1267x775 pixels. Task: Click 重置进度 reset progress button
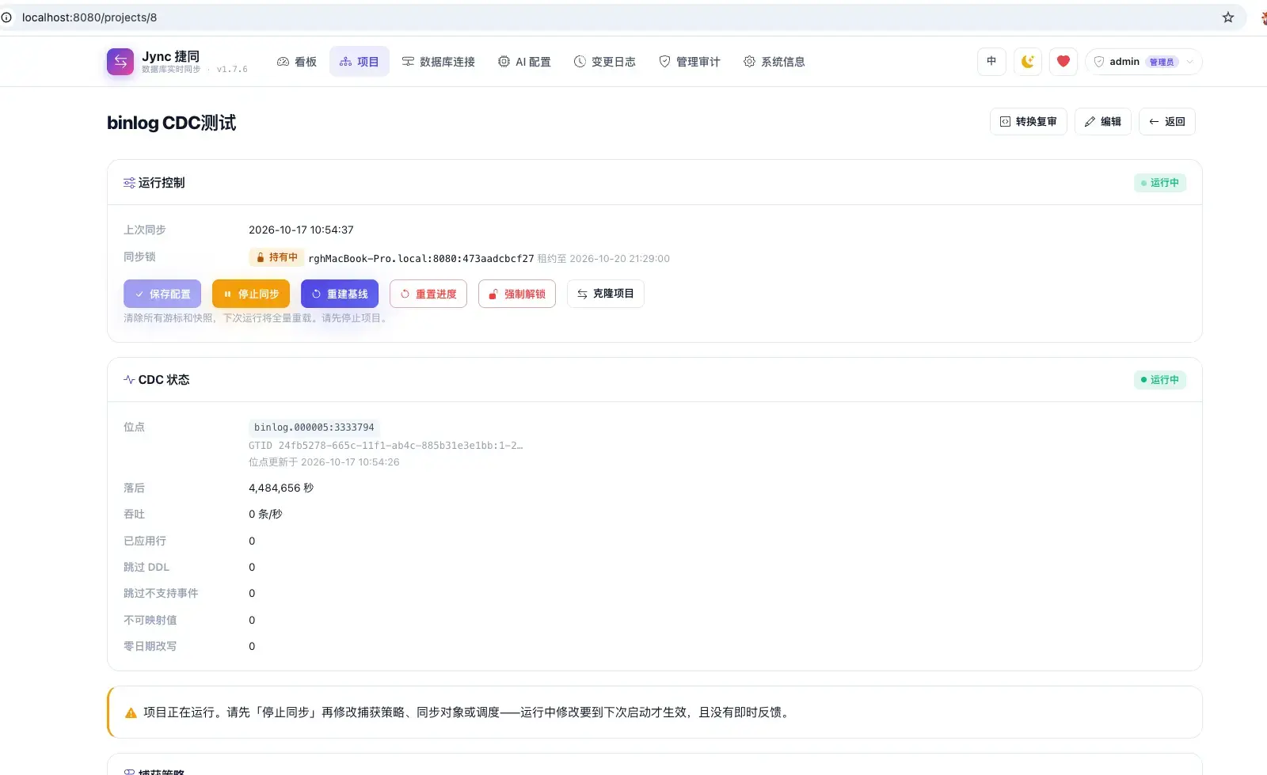(x=428, y=294)
